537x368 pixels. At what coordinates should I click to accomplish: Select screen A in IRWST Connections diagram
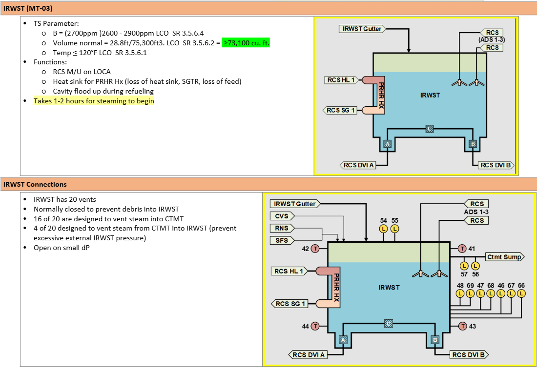click(343, 340)
